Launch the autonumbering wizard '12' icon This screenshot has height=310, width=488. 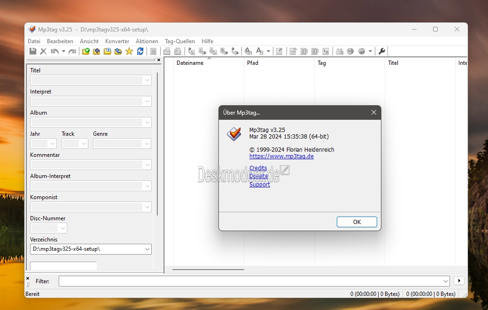(326, 51)
